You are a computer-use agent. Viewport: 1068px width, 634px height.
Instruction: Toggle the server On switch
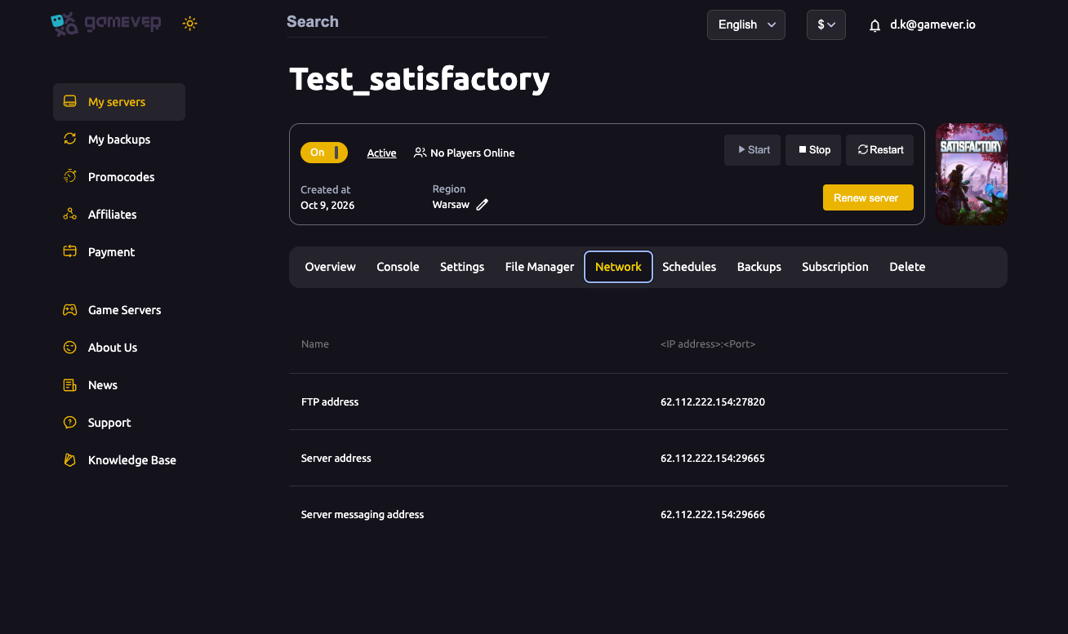[324, 153]
